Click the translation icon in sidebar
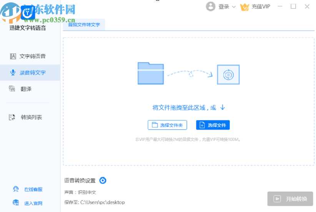This screenshot has height=212, width=316. click(12, 89)
